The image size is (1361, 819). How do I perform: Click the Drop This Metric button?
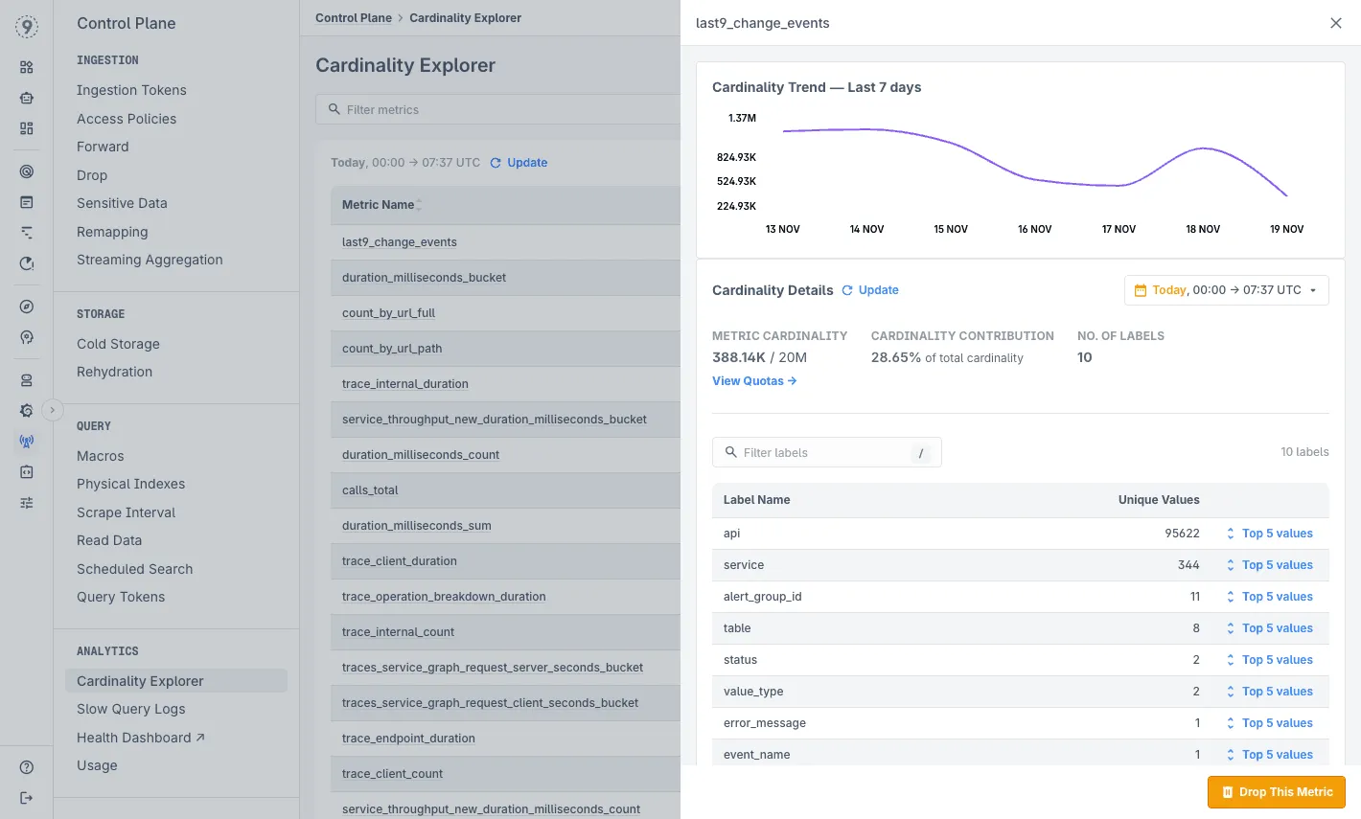[1276, 792]
